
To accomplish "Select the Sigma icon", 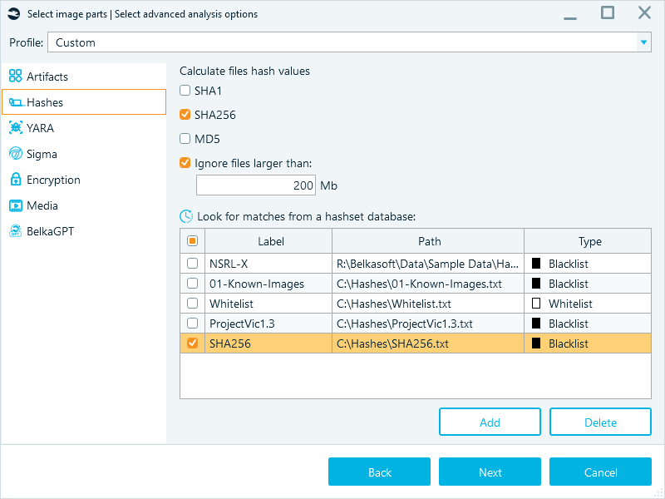I will point(15,154).
